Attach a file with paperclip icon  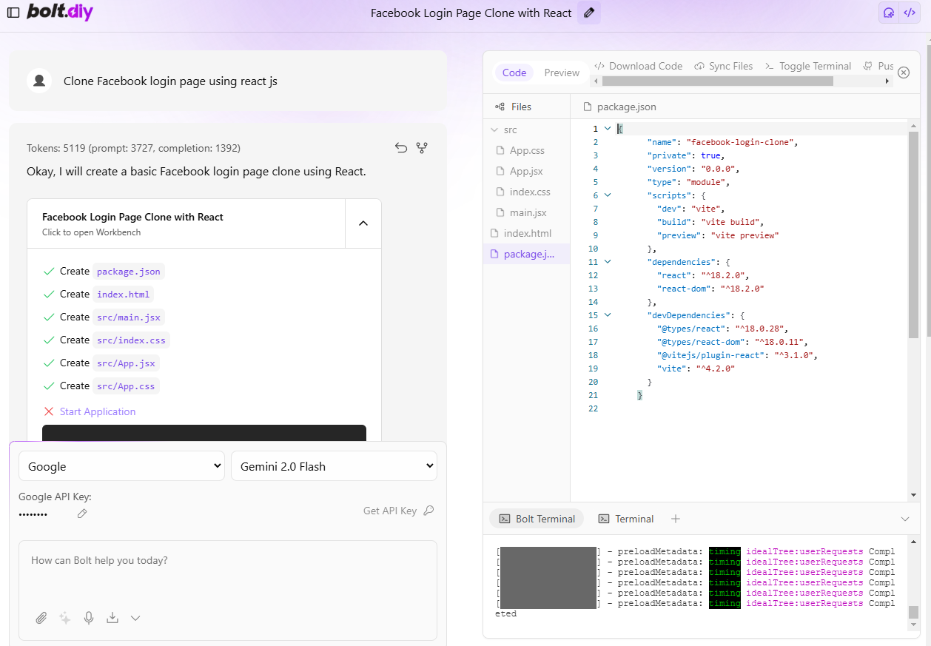(x=41, y=618)
